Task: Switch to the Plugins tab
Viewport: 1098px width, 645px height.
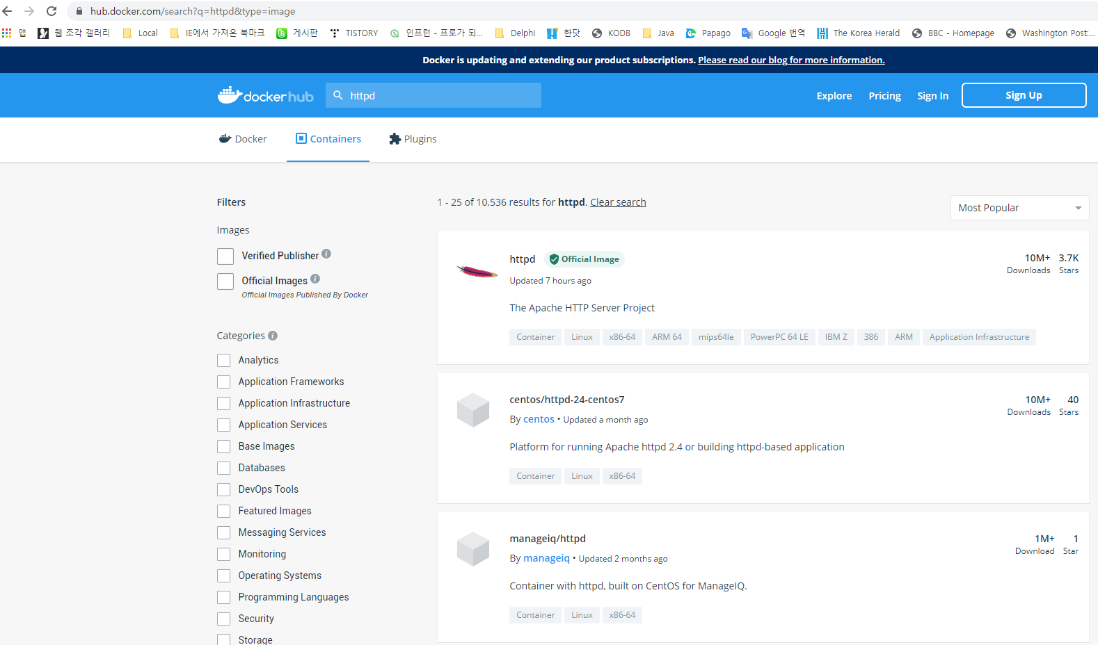Action: tap(413, 139)
